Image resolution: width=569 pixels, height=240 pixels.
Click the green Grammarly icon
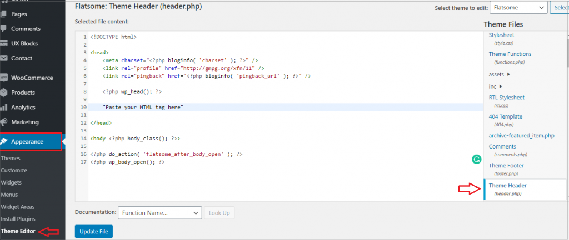(477, 160)
